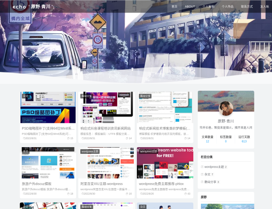
Task: Click the clock icon on 旅游户外discuz模板 post
Action: coord(23,194)
